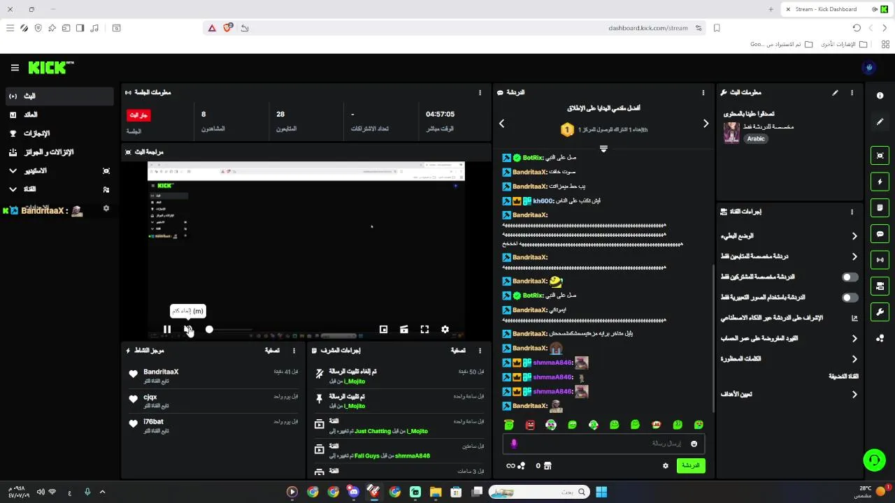This screenshot has width=895, height=503.
Task: Toggle chat widget in right sidebar
Action: click(880, 234)
